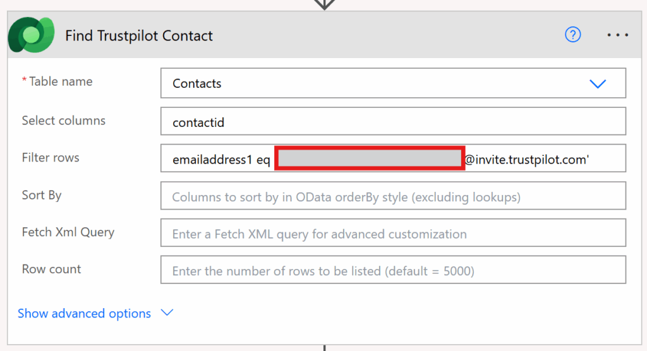647x351 pixels.
Task: Open the three-dot more options menu
Action: point(617,35)
